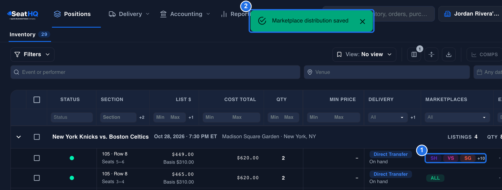Click the Venue search field
This screenshot has width=502, height=190.
point(387,72)
